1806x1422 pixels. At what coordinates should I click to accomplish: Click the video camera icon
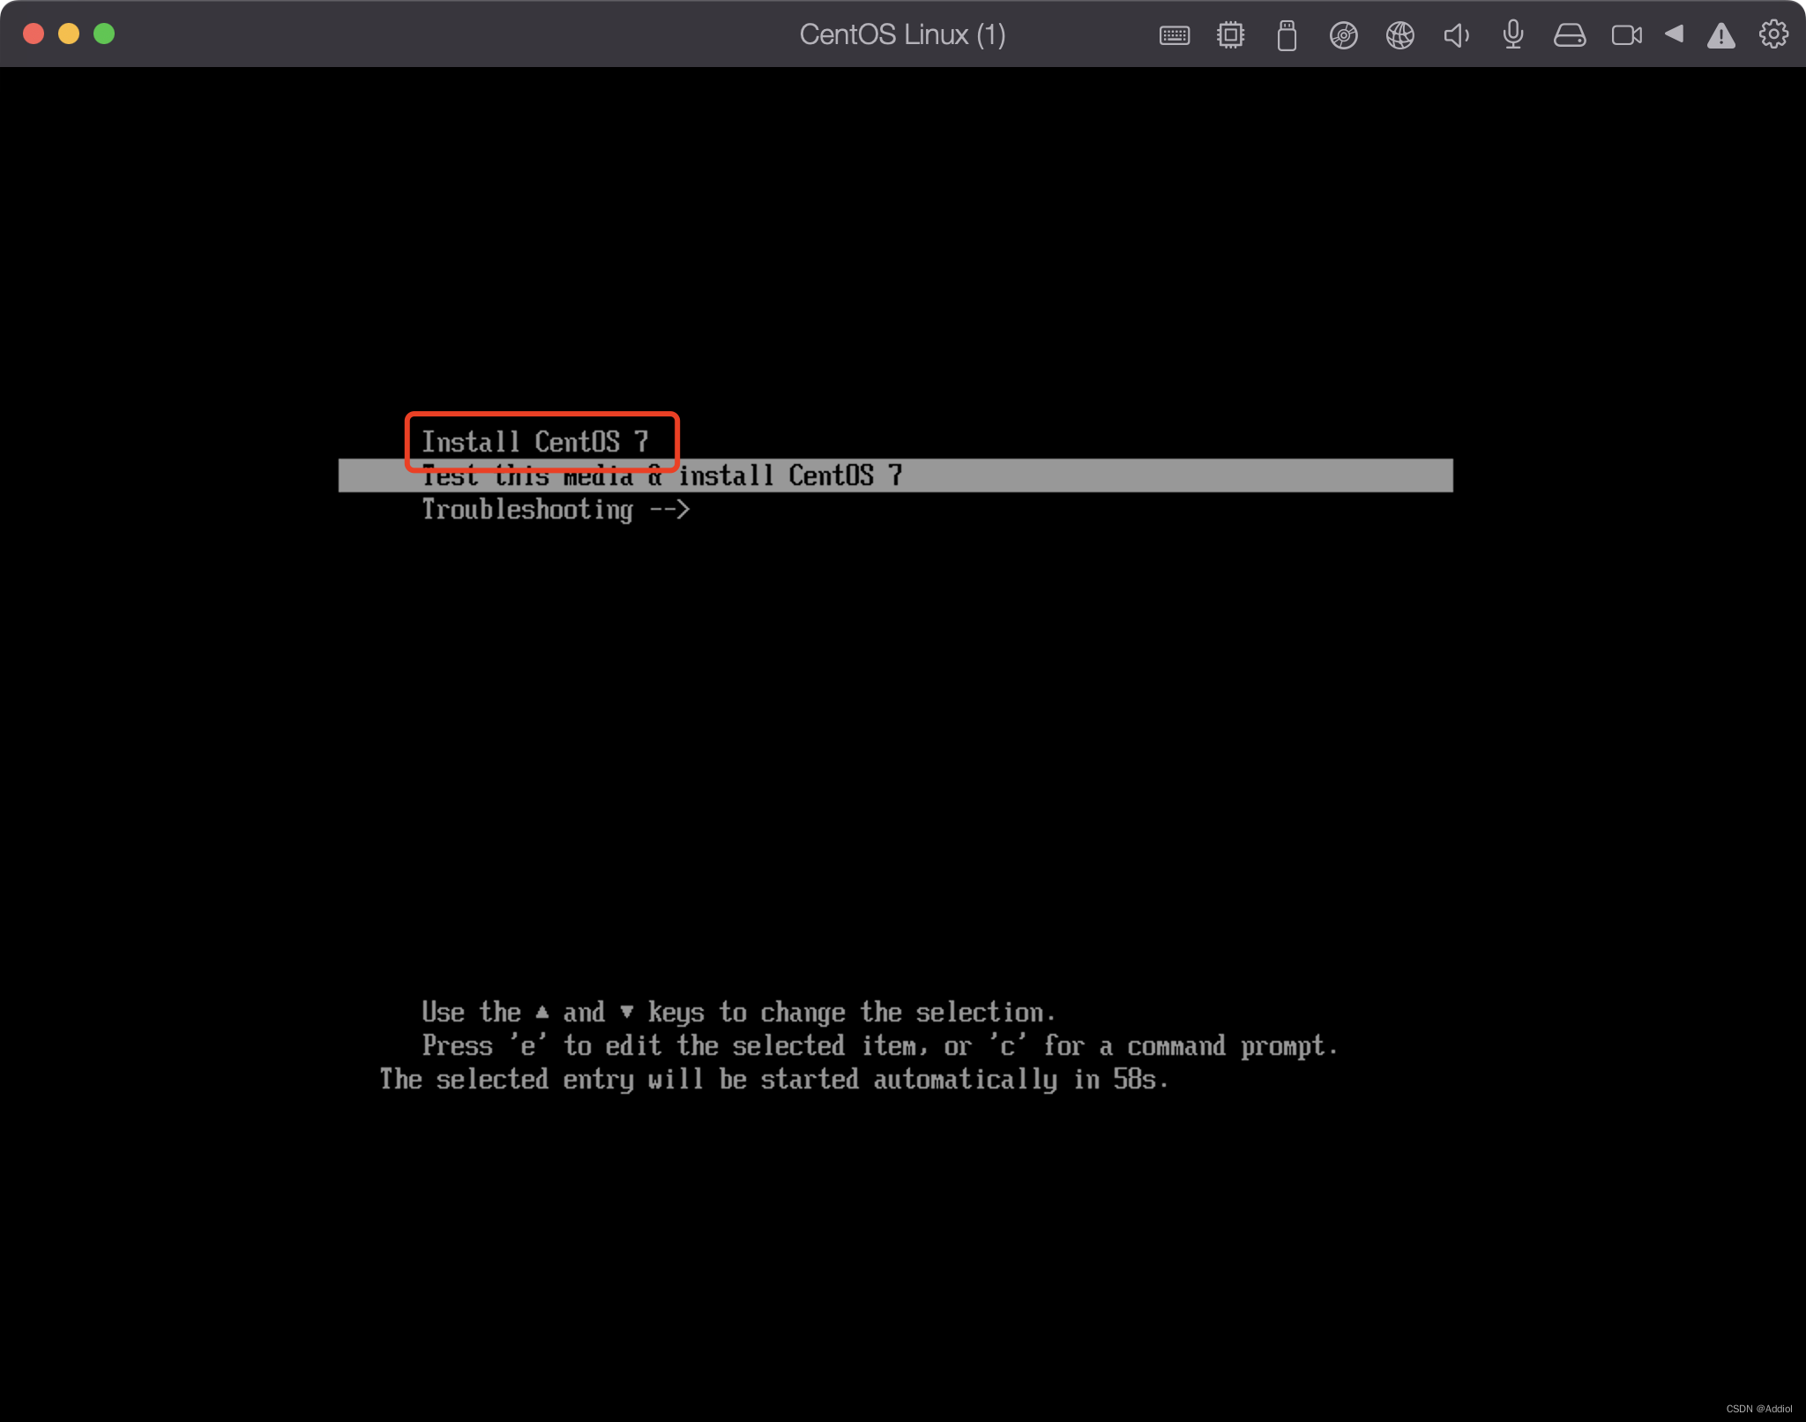coord(1626,35)
